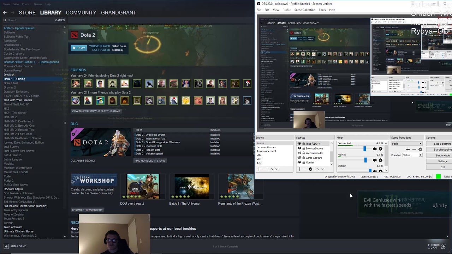Open OBS File menu
This screenshot has height=254, width=452.
pyautogui.click(x=259, y=10)
